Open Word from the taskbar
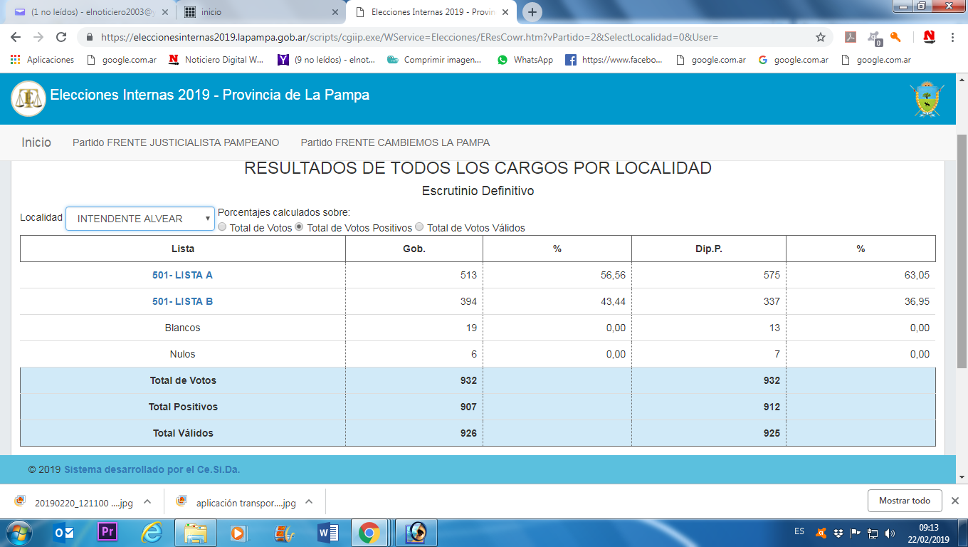This screenshot has width=968, height=547. click(327, 532)
